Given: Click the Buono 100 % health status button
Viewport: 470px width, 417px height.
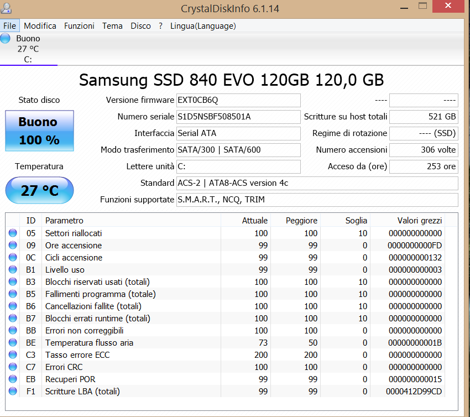Looking at the screenshot, I should (39, 131).
